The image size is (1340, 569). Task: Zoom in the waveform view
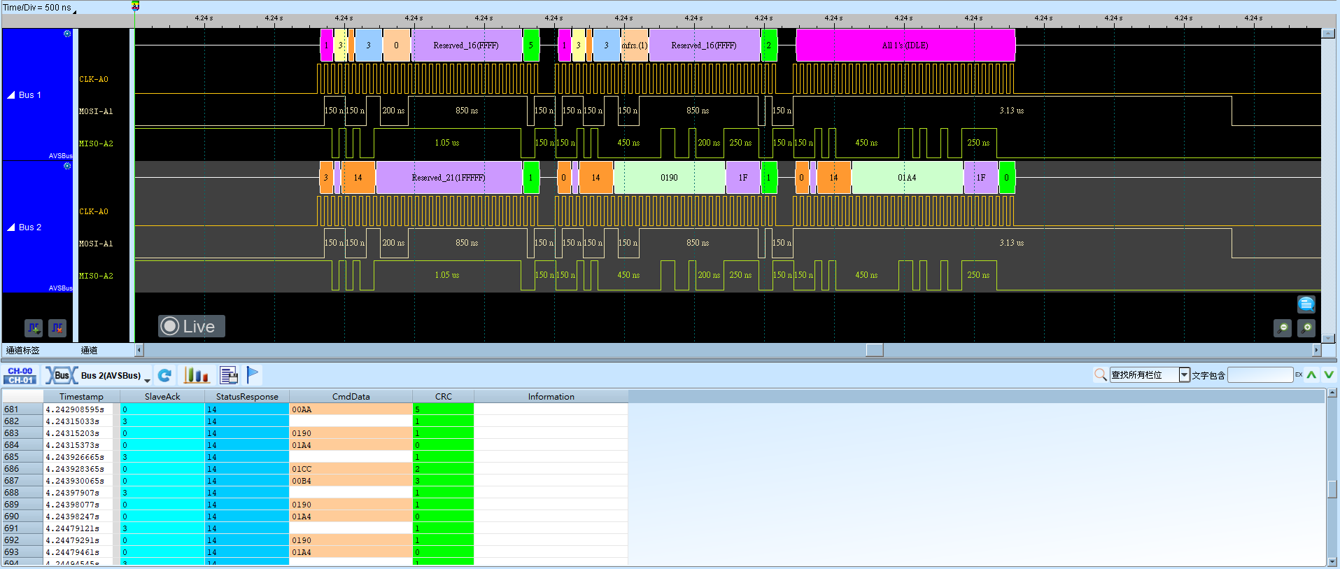1306,328
